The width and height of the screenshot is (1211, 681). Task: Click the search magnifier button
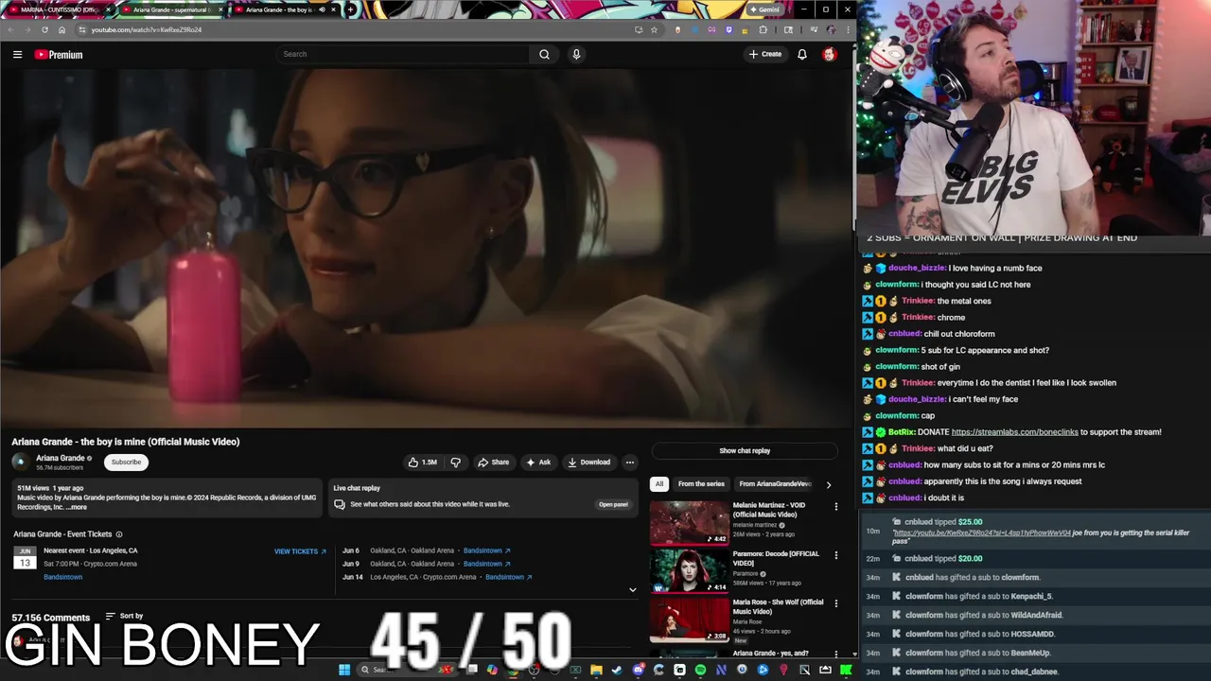pyautogui.click(x=544, y=54)
